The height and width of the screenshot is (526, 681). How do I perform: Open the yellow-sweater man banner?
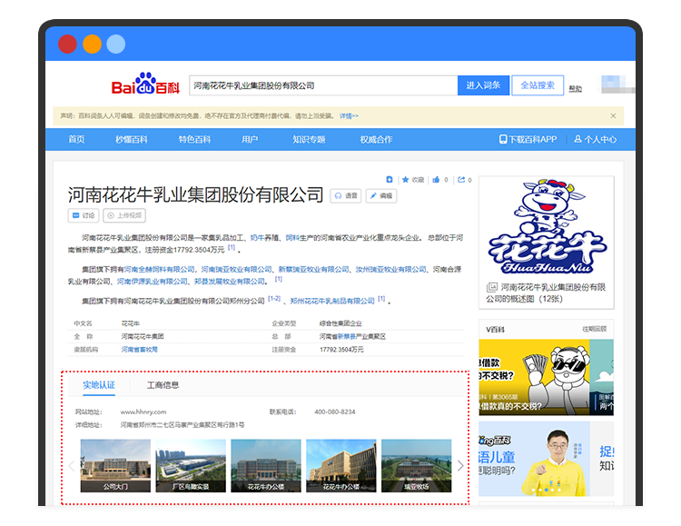click(x=534, y=459)
